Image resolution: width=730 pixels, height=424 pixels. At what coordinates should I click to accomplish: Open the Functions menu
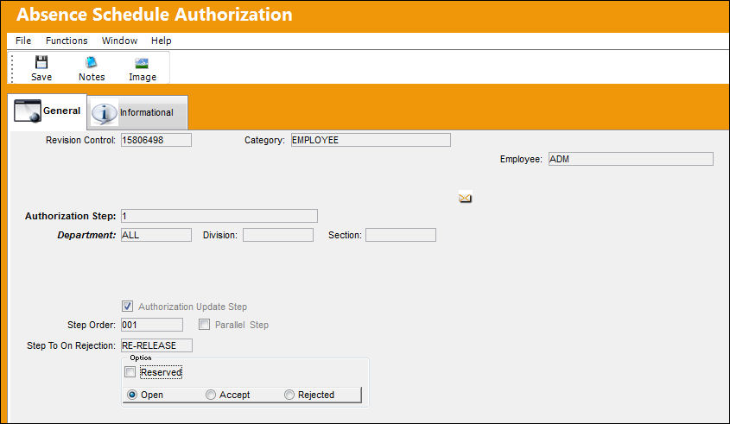point(67,41)
